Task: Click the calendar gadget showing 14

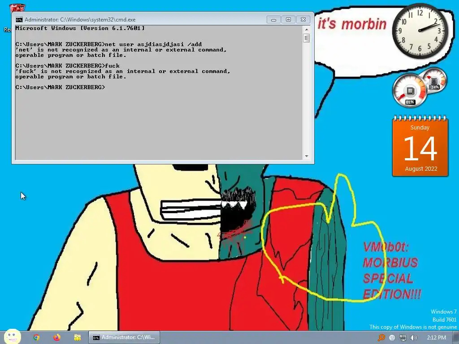Action: click(x=420, y=146)
